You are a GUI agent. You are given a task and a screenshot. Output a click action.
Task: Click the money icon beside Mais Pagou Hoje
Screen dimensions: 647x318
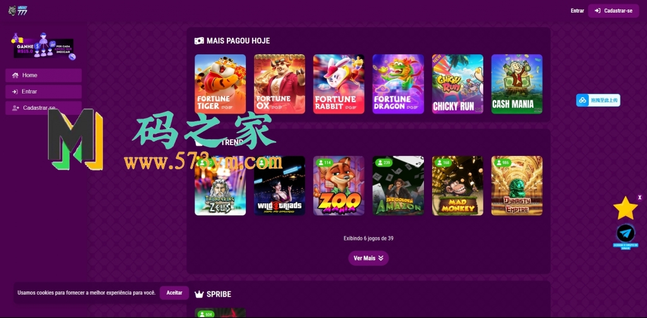pos(199,41)
